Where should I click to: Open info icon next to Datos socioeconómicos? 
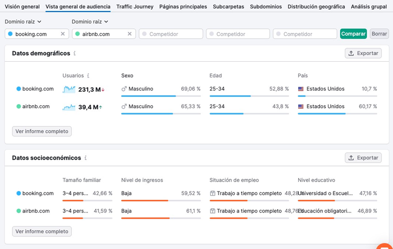[x=85, y=157]
